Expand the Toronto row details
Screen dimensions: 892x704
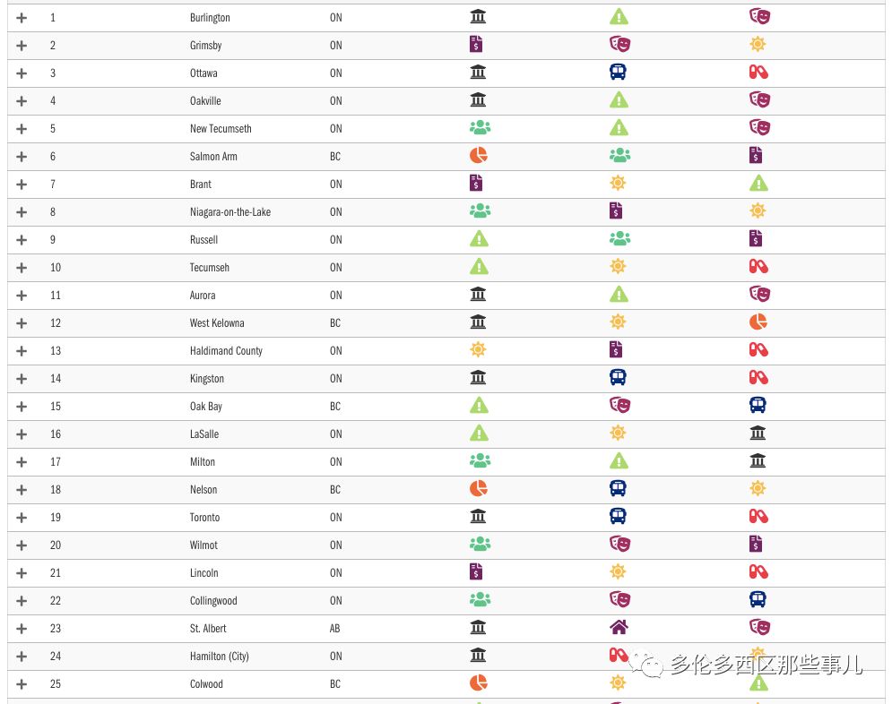(x=22, y=518)
